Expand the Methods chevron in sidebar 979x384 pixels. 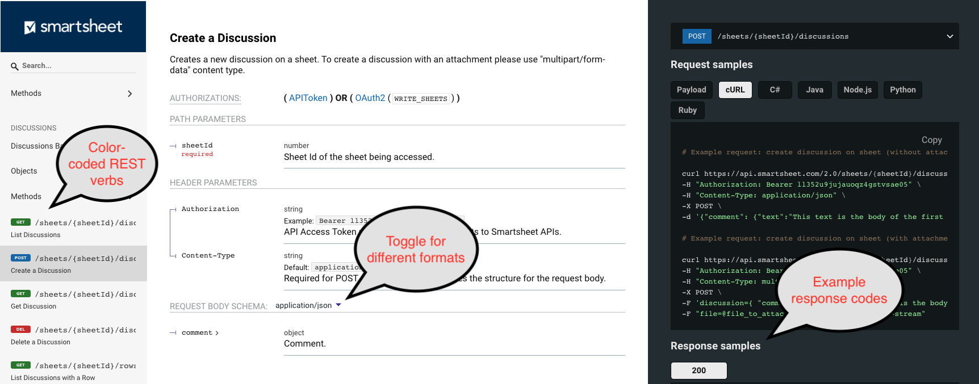pos(129,94)
